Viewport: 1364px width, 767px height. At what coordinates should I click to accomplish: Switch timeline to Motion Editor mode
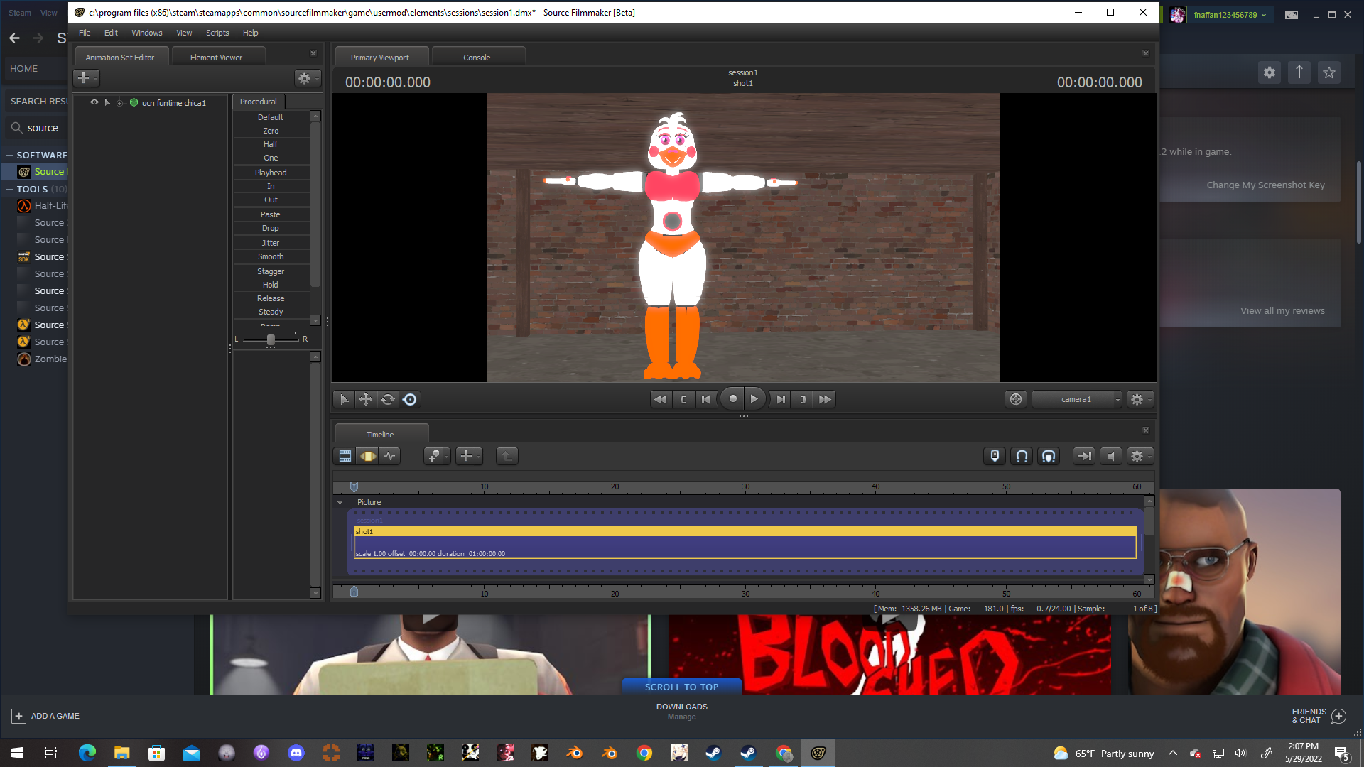pyautogui.click(x=368, y=456)
